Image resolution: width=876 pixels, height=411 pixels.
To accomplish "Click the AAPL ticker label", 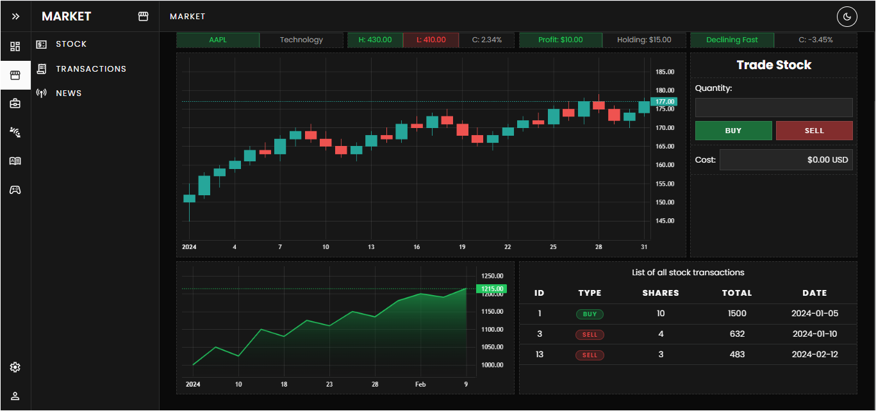I will point(218,40).
